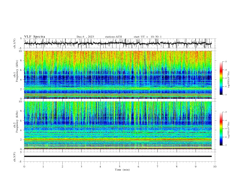Image resolution: width=242 pixels, height=187 pixels.
Task: Click the "-6" tick on ch.2 colorbar
Action: (x=226, y=137)
